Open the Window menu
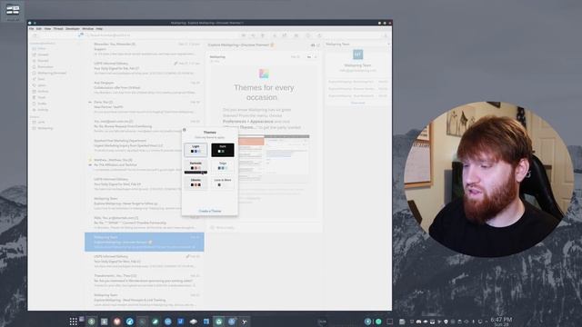Viewport: 582px width, 327px height. click(88, 28)
